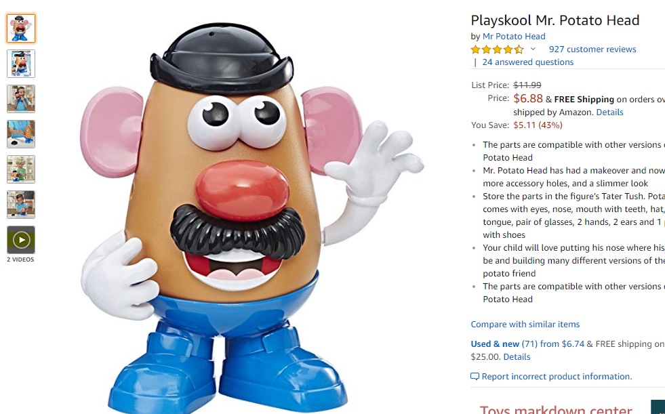Open Details link after $25.00

point(517,357)
